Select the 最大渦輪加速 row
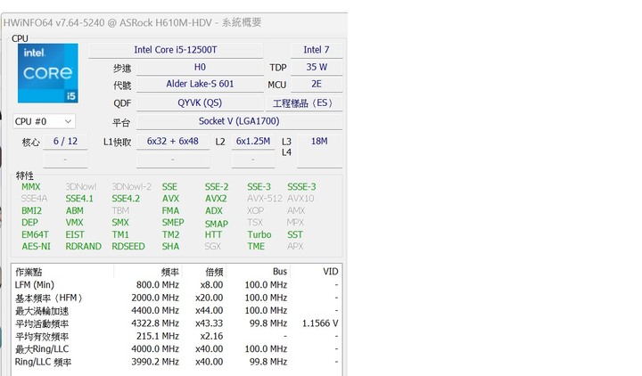Screen dimensions: 642x376 [x=177, y=311]
